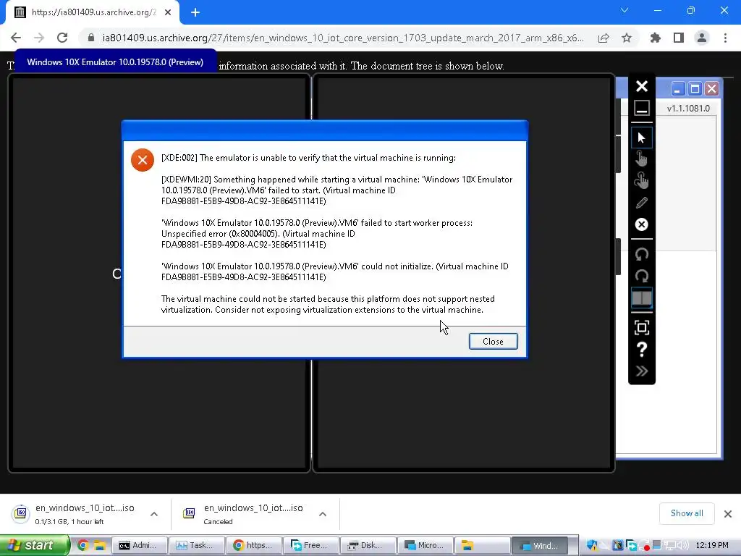This screenshot has width=741, height=556.
Task: Open a new Chrome tab
Action: click(x=195, y=13)
